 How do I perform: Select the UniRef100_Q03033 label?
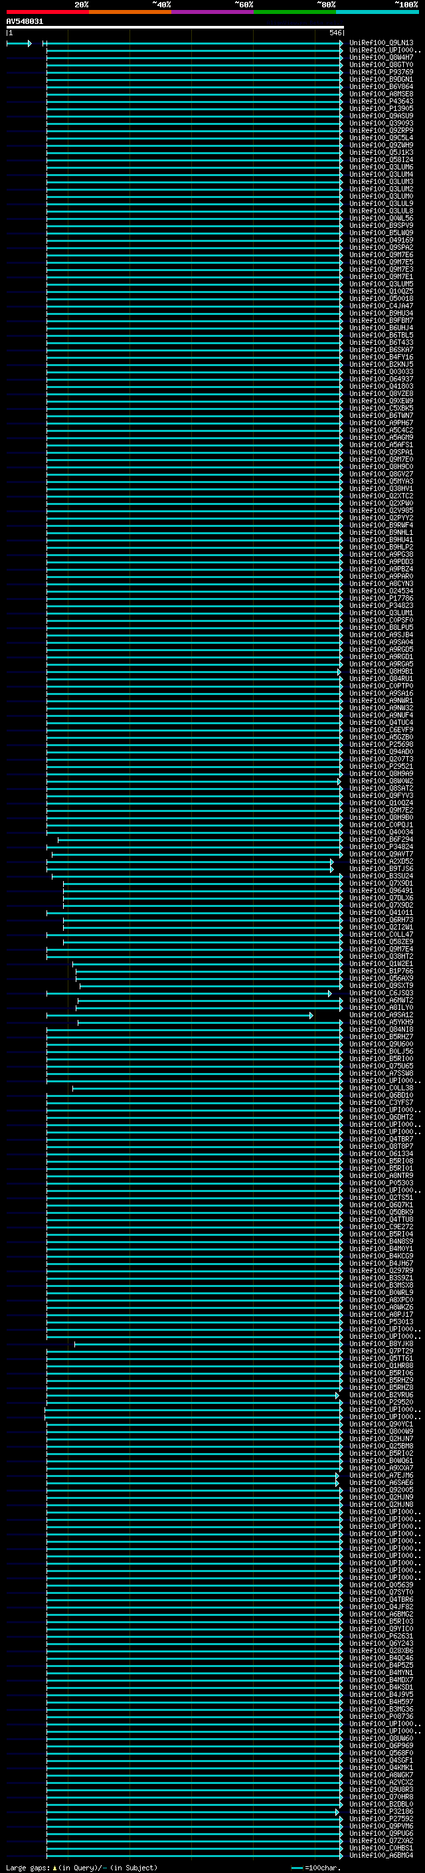[381, 371]
